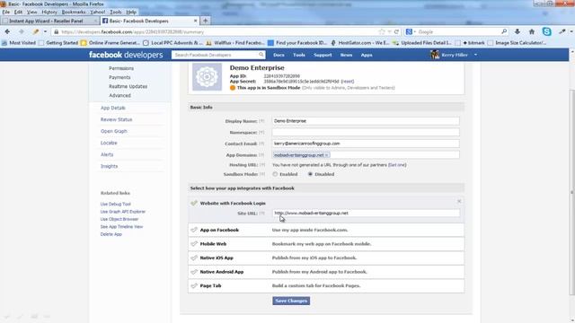Image resolution: width=575 pixels, height=323 pixels.
Task: Toggle the Native iOS App checkmark
Action: click(194, 258)
